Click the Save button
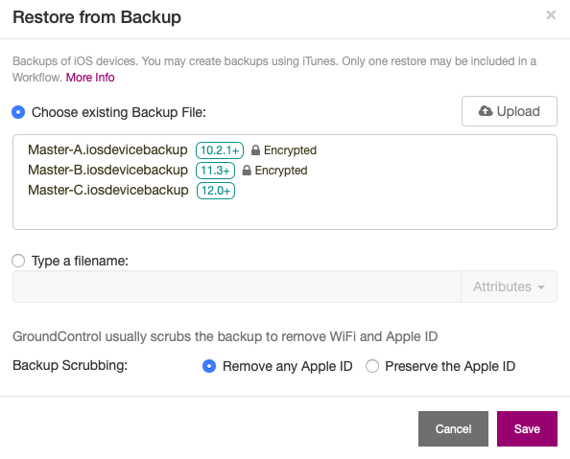570x459 pixels. click(527, 429)
